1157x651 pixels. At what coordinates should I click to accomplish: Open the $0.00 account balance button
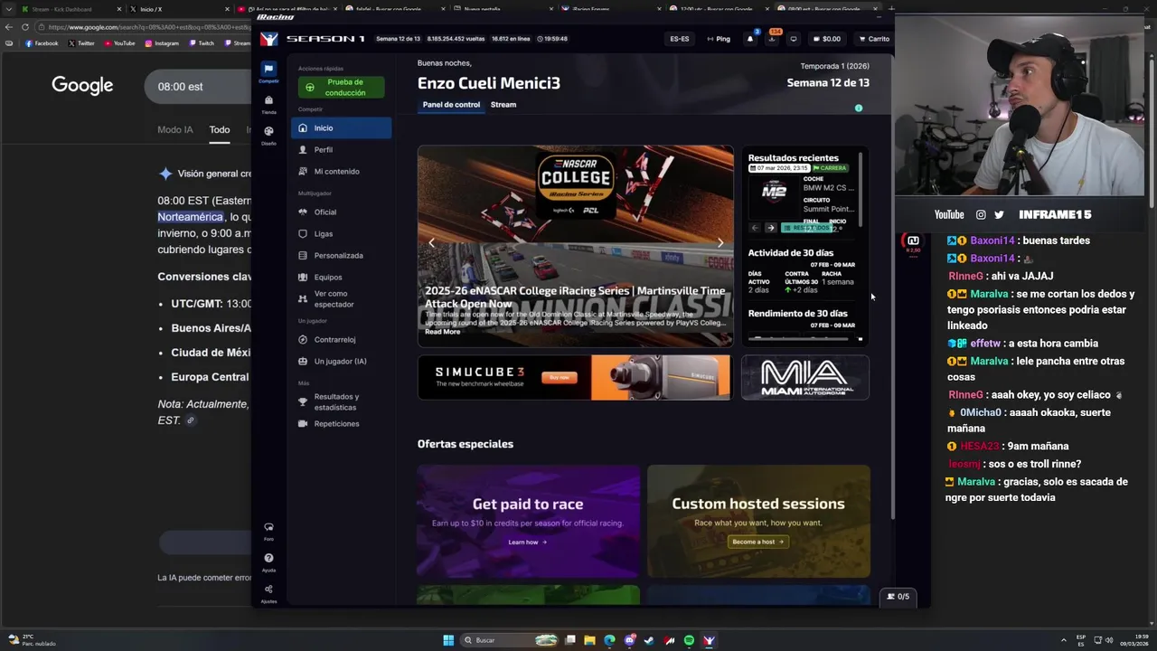pos(827,39)
